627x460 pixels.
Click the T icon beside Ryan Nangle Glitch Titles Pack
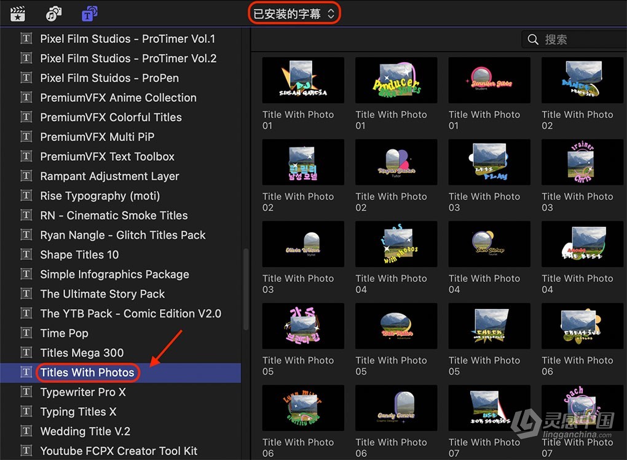pos(26,235)
